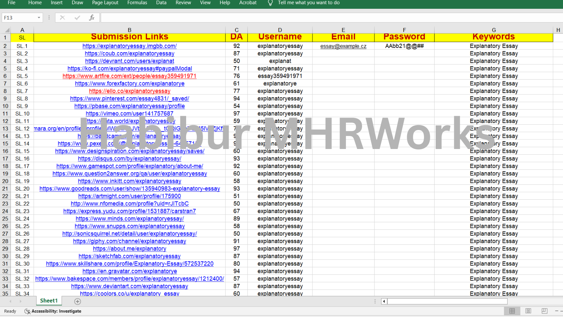The image size is (563, 317).
Task: Open the Formulas ribbon tab
Action: (x=137, y=3)
